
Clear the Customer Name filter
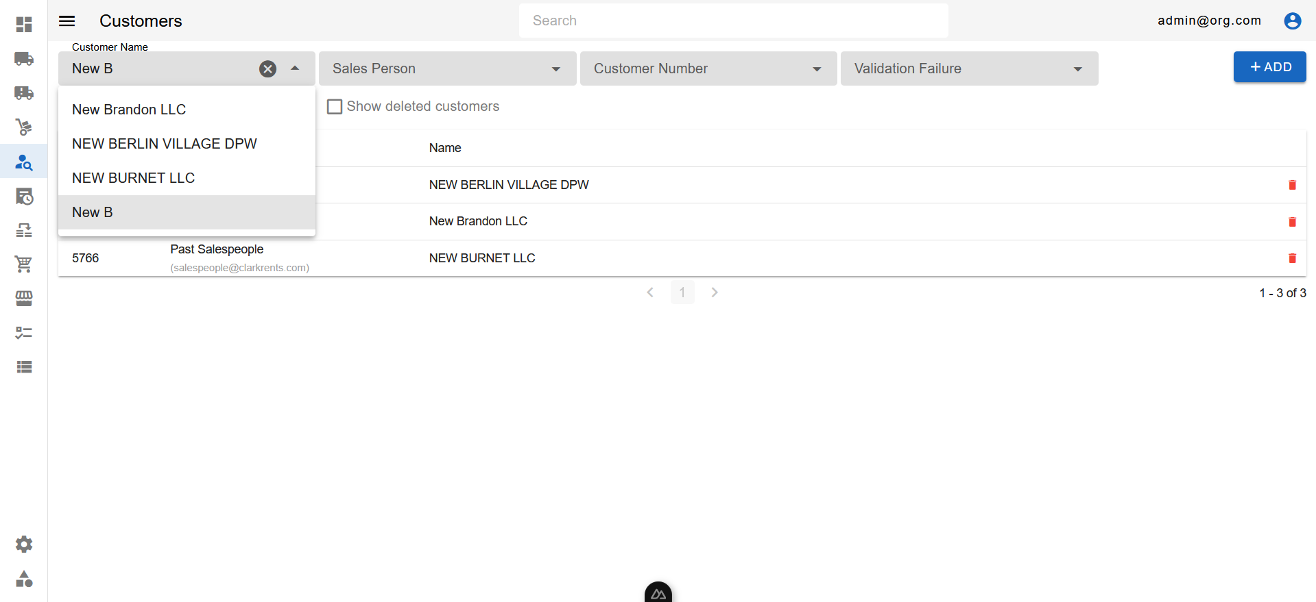[267, 68]
